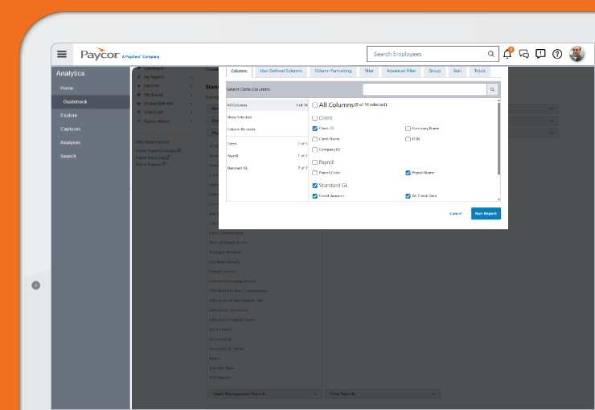The height and width of the screenshot is (410, 595).
Task: Click Cancel in the report dialog
Action: [456, 214]
